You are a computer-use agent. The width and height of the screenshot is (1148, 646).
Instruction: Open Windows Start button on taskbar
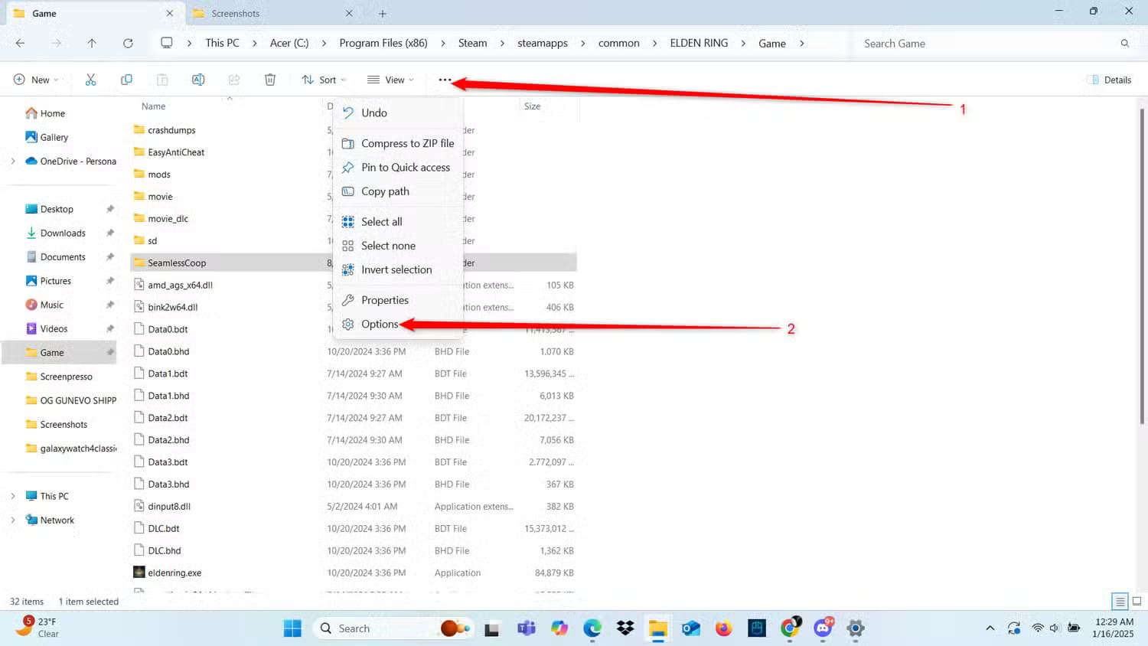tap(292, 628)
